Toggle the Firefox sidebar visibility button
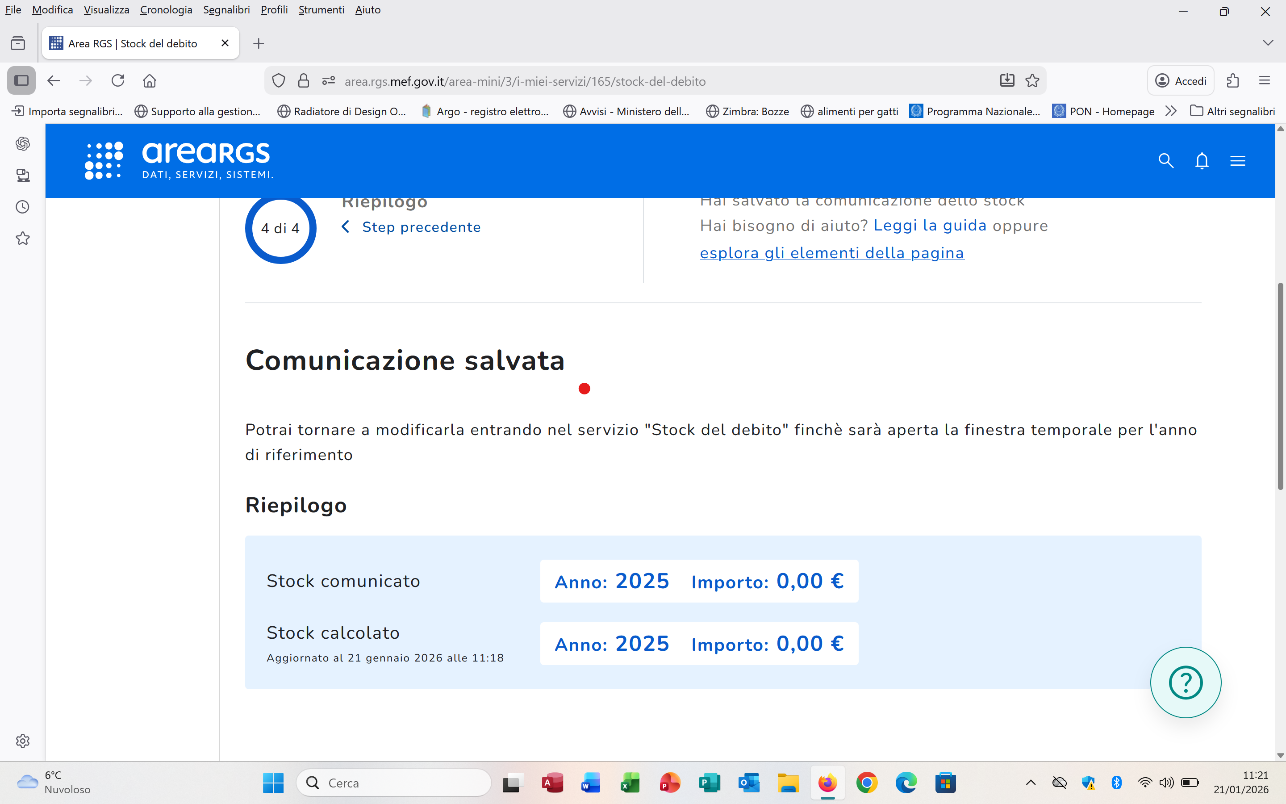 21,81
